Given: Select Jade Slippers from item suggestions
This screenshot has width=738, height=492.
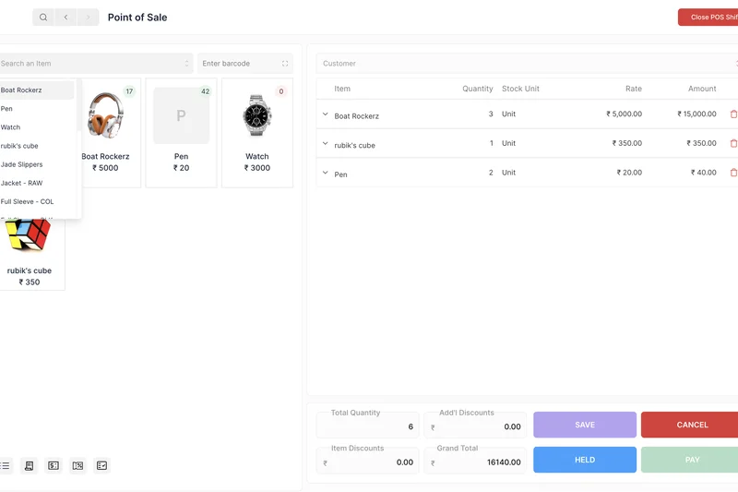Looking at the screenshot, I should tap(22, 164).
